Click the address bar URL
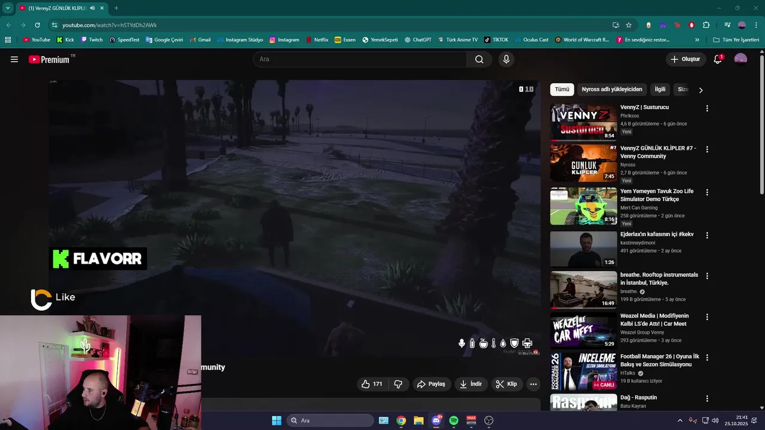Image resolution: width=765 pixels, height=430 pixels. click(109, 25)
